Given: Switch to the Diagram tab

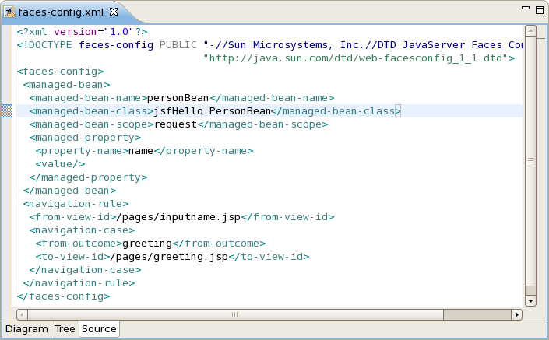Looking at the screenshot, I should 26,329.
